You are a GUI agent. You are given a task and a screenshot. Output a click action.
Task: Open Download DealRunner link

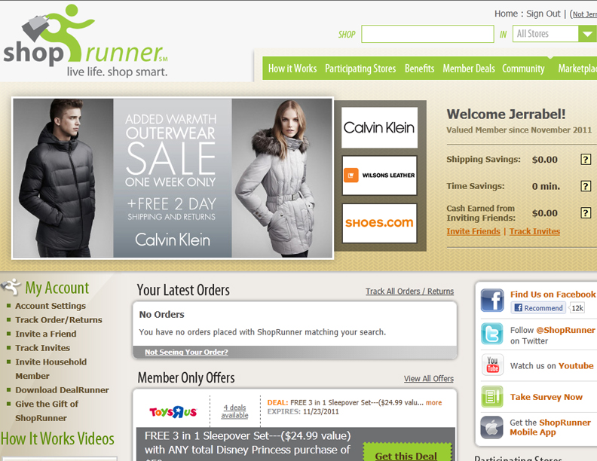coord(62,390)
